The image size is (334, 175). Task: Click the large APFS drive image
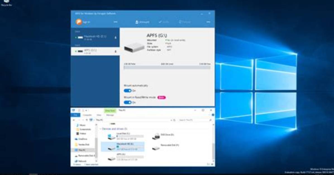pos(134,48)
